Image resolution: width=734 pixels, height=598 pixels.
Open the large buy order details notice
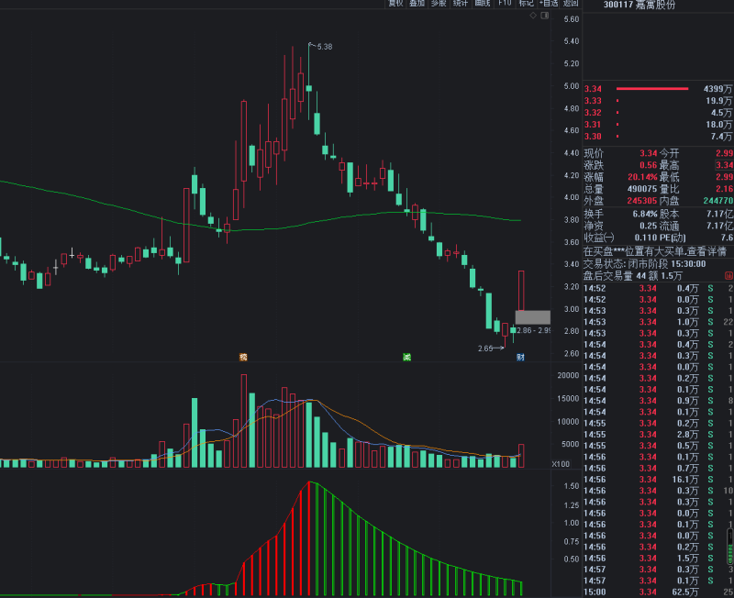pos(655,250)
